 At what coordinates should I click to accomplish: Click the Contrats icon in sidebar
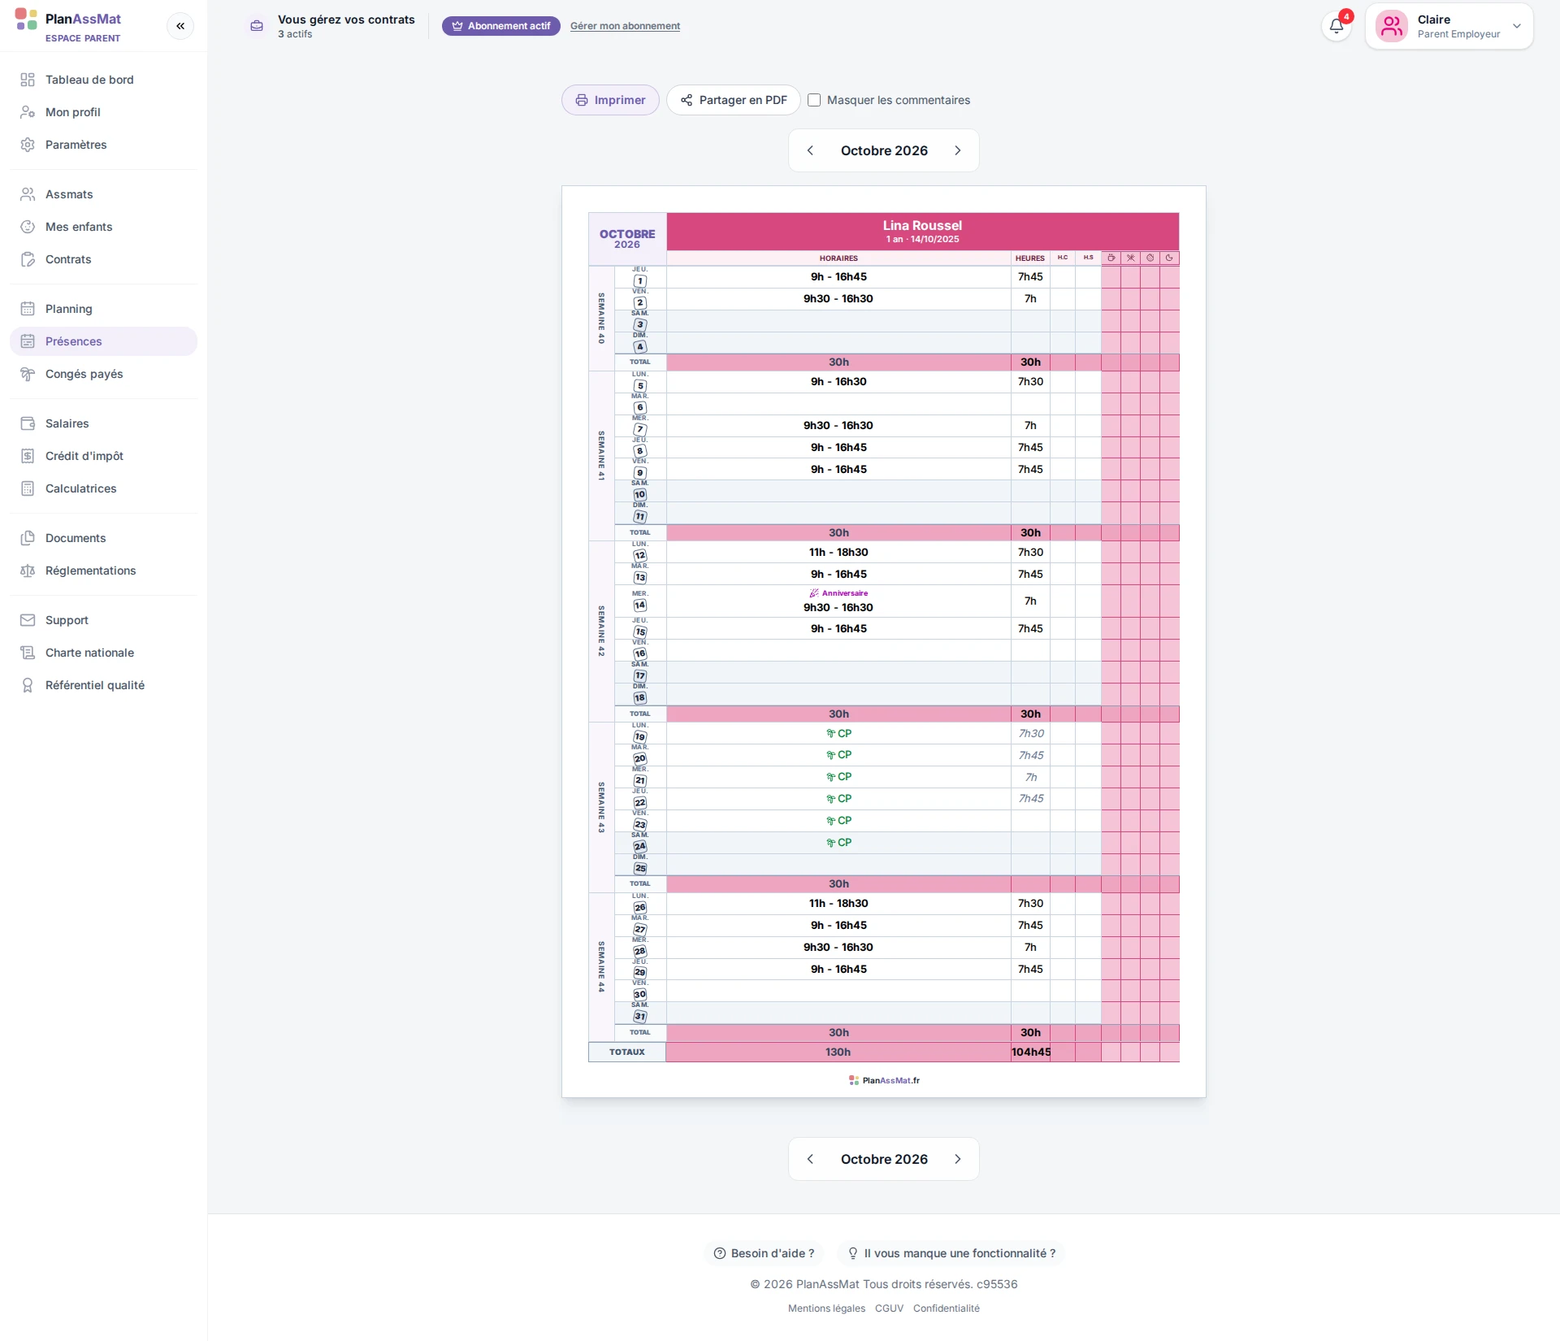click(x=28, y=259)
